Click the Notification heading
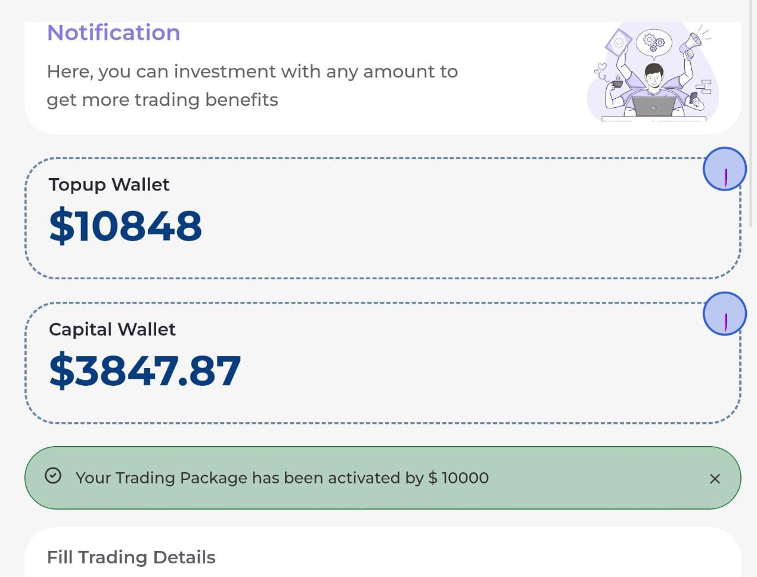The image size is (757, 577). point(114,33)
